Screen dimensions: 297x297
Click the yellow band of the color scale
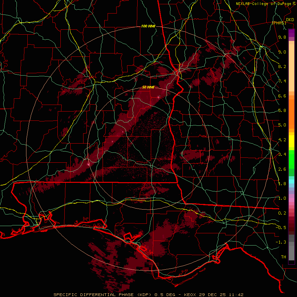pyautogui.click(x=291, y=141)
